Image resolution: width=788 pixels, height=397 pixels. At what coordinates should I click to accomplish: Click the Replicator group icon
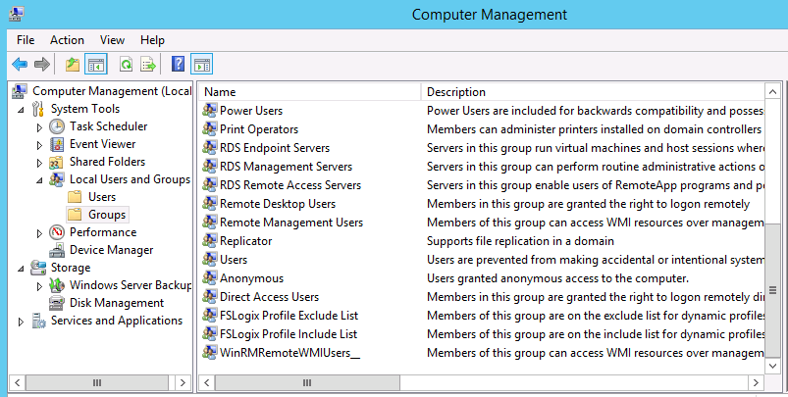[210, 241]
